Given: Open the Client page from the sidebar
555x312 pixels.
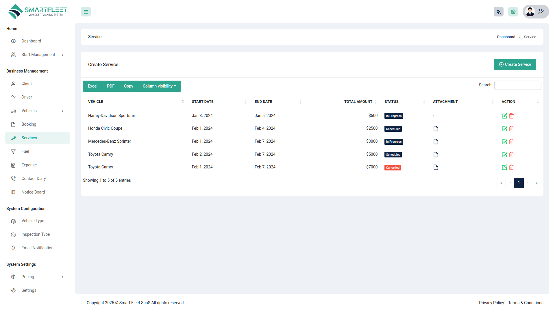Looking at the screenshot, I should (x=26, y=83).
